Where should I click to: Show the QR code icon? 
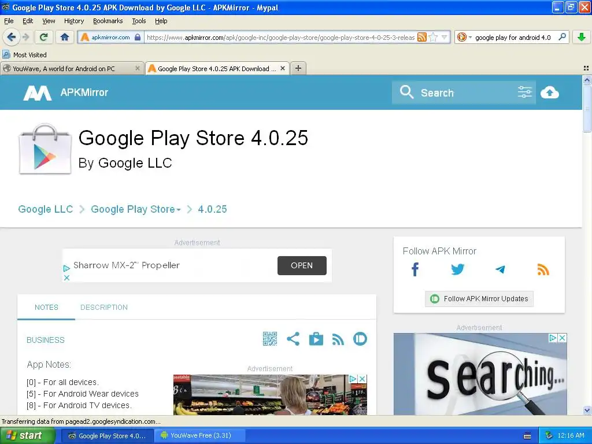269,339
